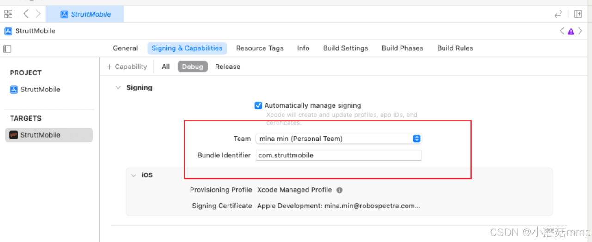Open the Team dropdown
Image resolution: width=592 pixels, height=242 pixels.
tap(339, 139)
